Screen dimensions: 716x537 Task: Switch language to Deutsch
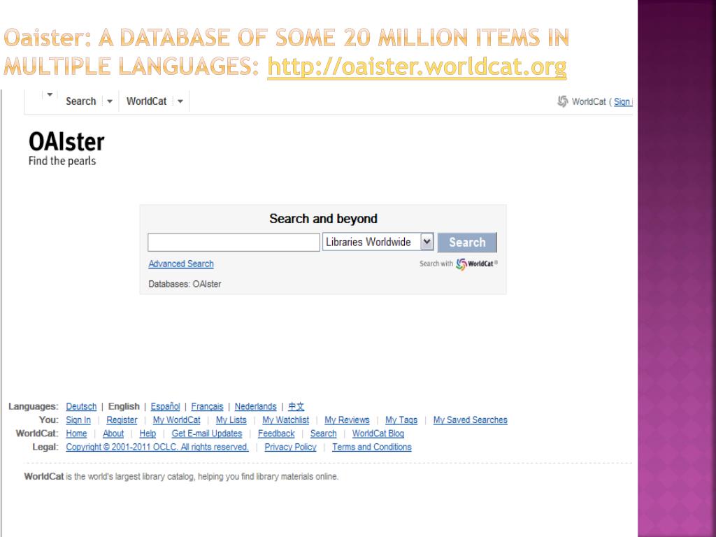(81, 406)
